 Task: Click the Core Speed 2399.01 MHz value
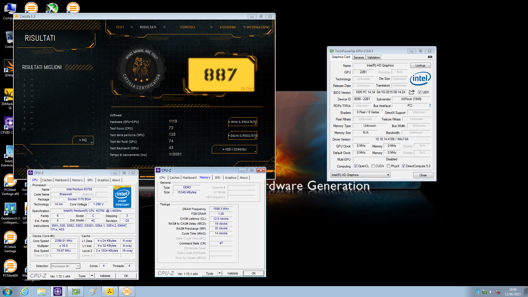pyautogui.click(x=64, y=241)
